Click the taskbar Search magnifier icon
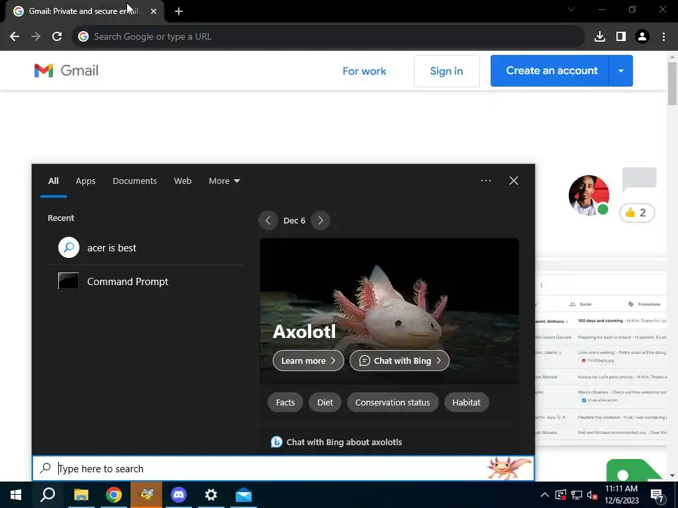The width and height of the screenshot is (678, 508). [48, 495]
